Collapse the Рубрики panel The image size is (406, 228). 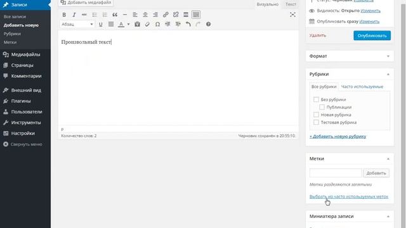tap(388, 74)
